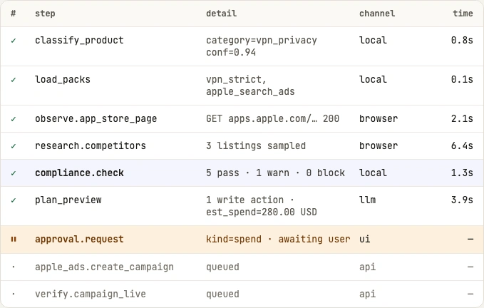This screenshot has width=484, height=308.
Task: Select the research.competitors step name
Action: click(x=91, y=145)
